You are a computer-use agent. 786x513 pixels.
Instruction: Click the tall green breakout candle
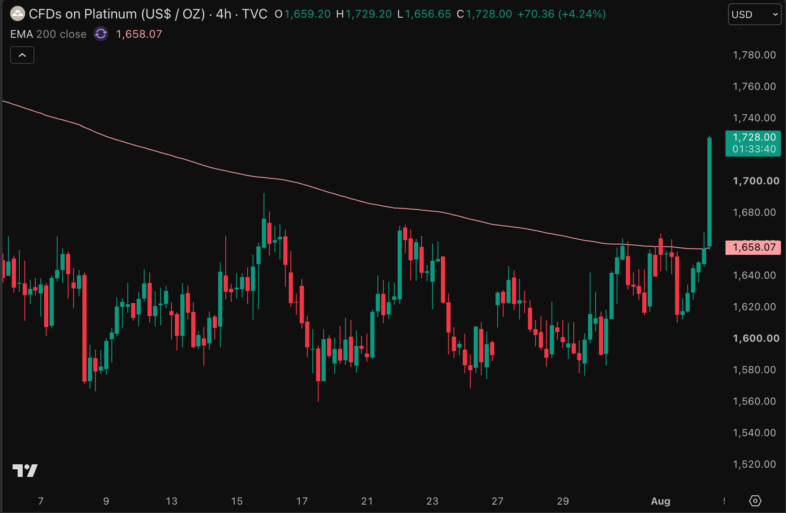[710, 192]
